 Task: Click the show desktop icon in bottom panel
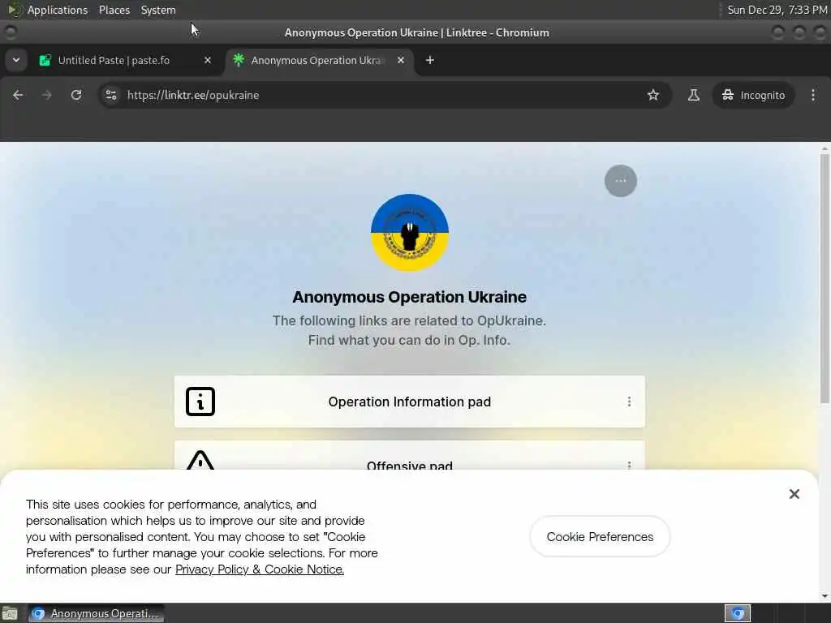[x=10, y=613]
